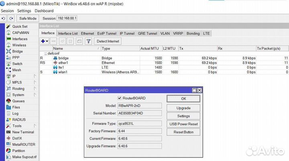Open the Dashboard menu
This screenshot has width=289, height=161.
coord(44,11)
